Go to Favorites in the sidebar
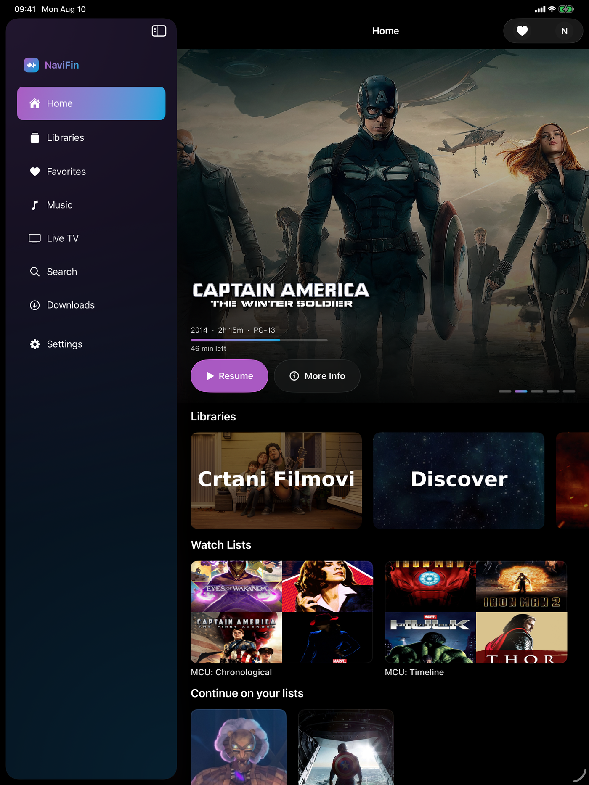 tap(91, 172)
